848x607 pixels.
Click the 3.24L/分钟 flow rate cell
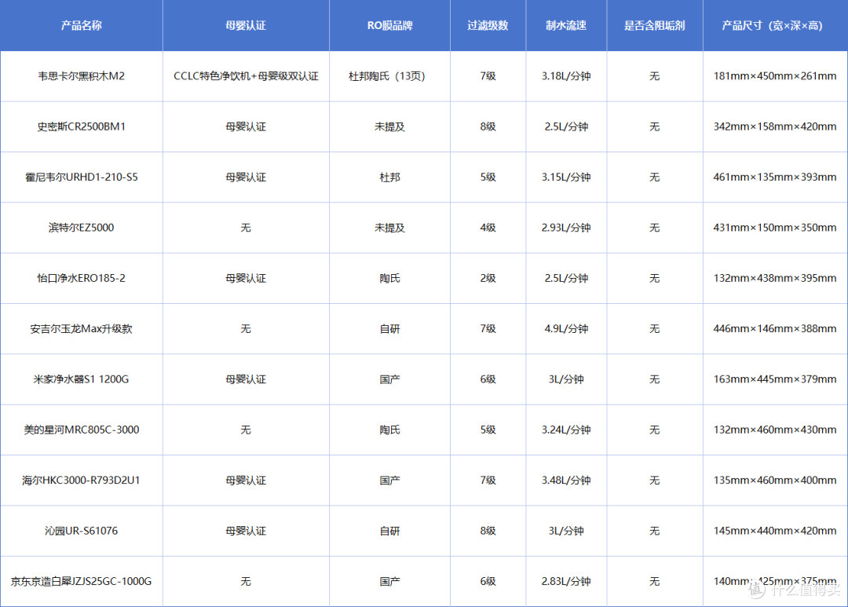566,430
